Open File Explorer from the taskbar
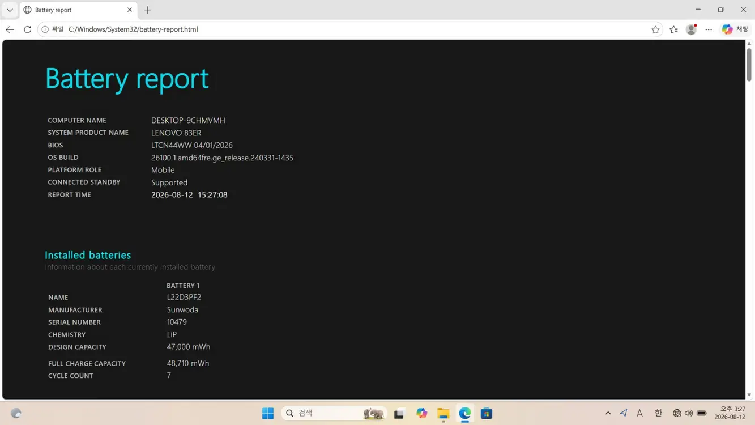The image size is (755, 425). pyautogui.click(x=443, y=413)
